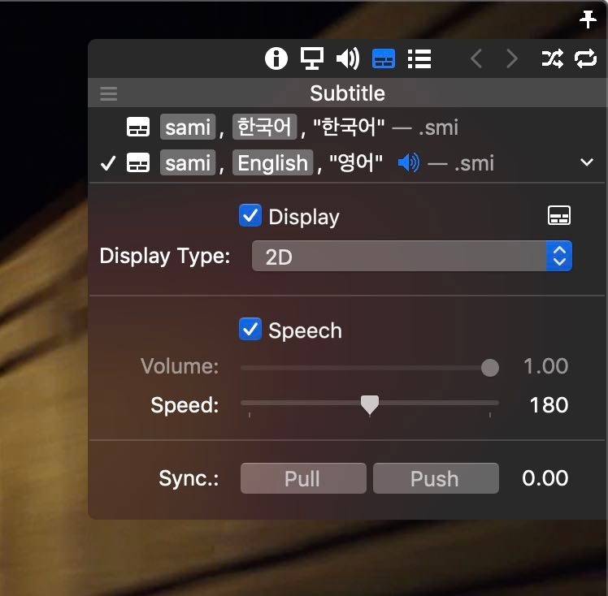
Task: Click the Volume value "1.00"
Action: (546, 366)
